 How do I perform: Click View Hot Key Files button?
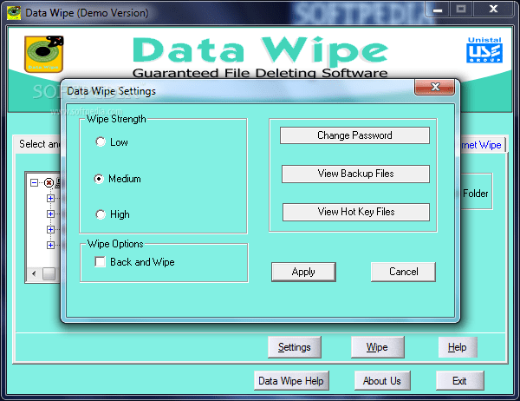(356, 212)
